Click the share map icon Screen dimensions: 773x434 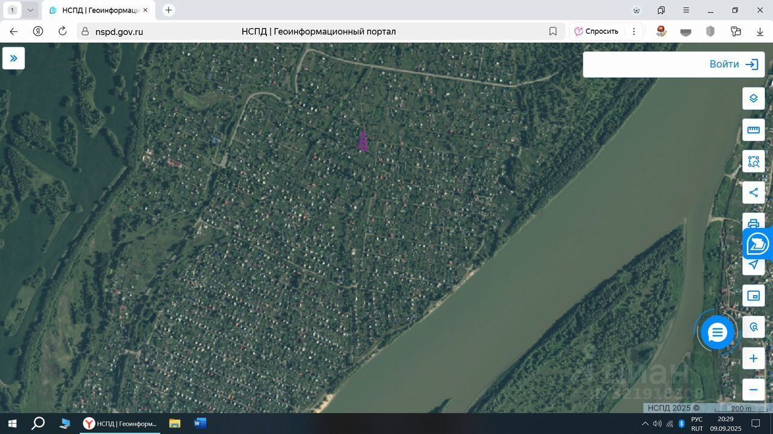pos(753,193)
